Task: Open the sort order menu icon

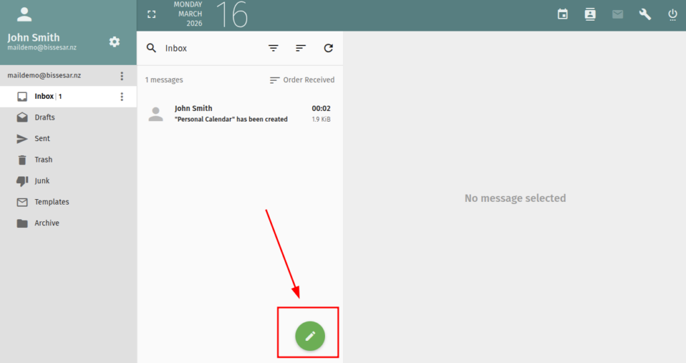Action: 301,48
